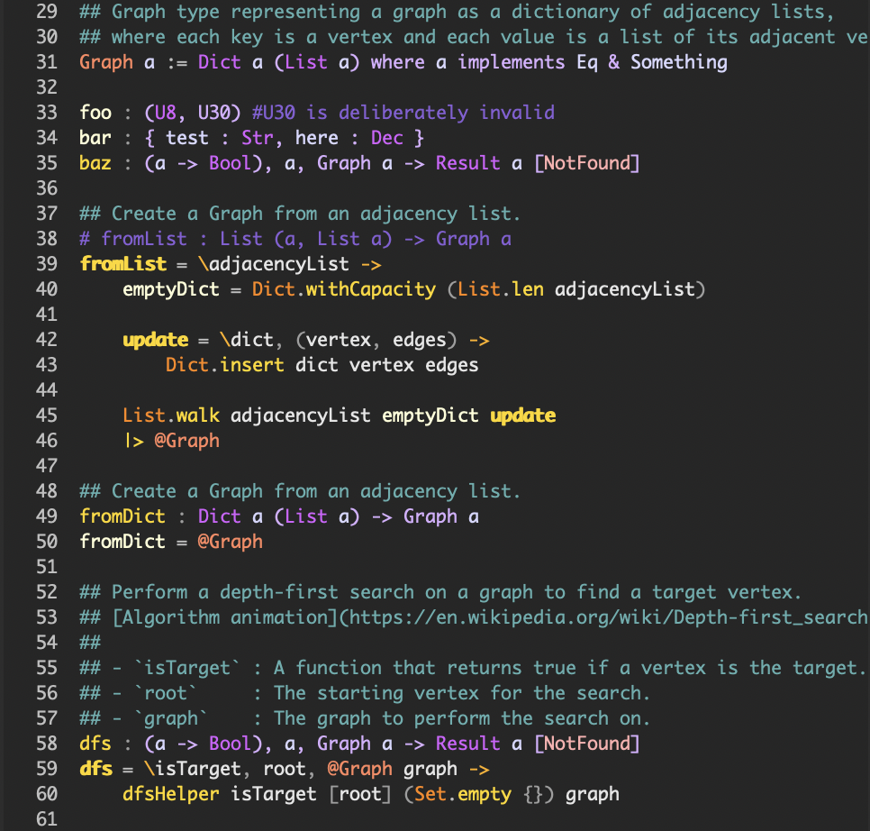Click '`isTarget`' in the line 55 comment

click(187, 668)
